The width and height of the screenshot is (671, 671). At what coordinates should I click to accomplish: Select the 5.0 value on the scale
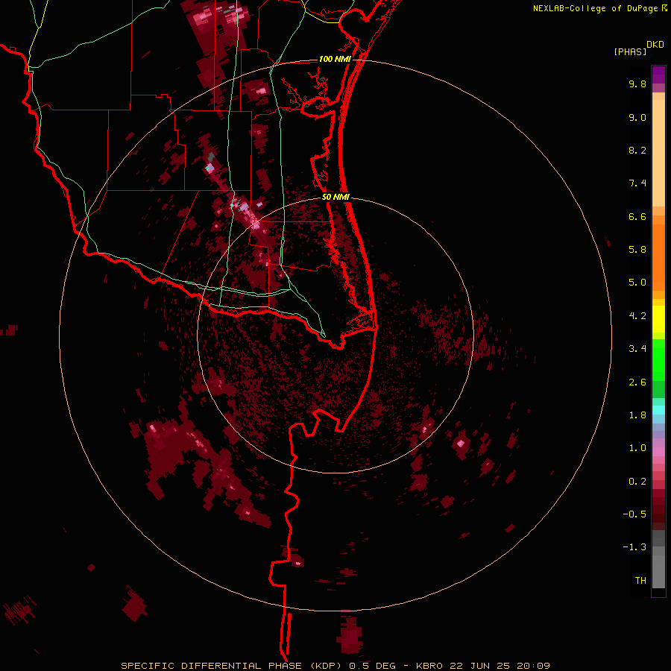point(637,283)
